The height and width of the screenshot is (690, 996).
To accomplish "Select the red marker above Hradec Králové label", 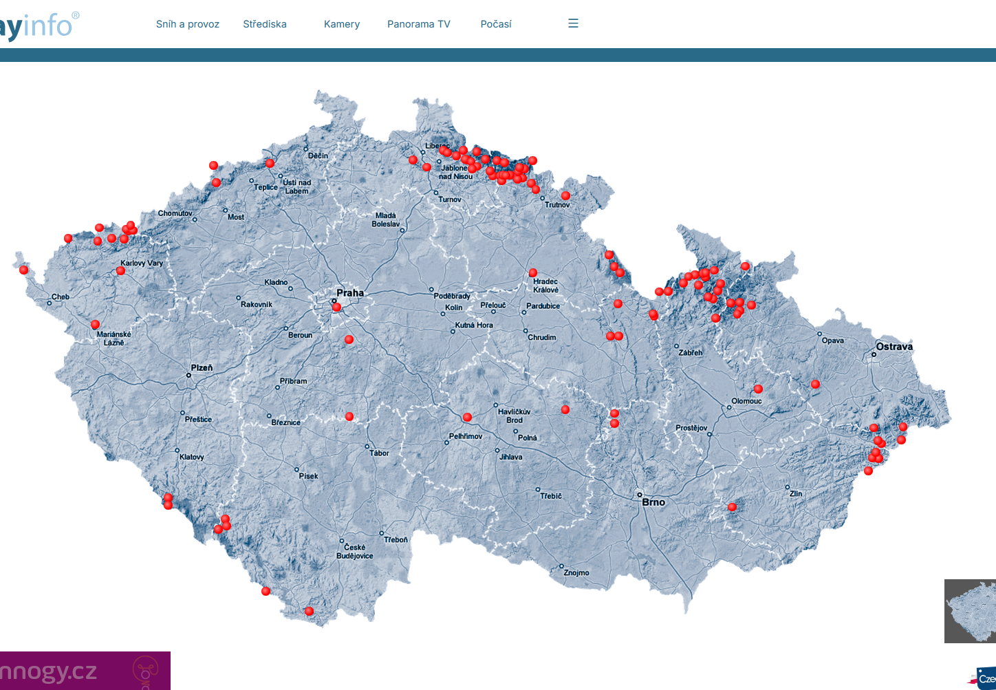I will pyautogui.click(x=533, y=272).
